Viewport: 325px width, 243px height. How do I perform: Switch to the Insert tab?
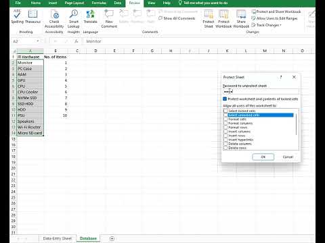point(53,3)
